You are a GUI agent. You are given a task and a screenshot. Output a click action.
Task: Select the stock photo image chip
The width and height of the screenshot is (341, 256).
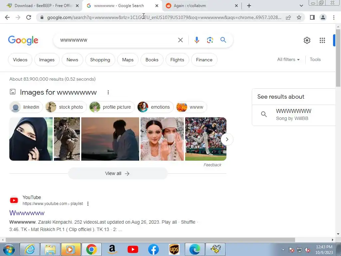66,107
